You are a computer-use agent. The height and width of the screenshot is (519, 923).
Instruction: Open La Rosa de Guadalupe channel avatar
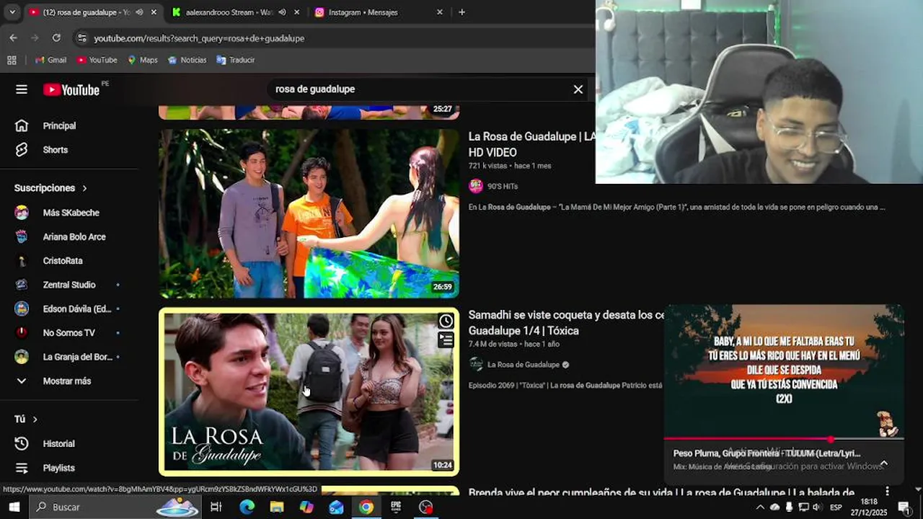(x=476, y=365)
